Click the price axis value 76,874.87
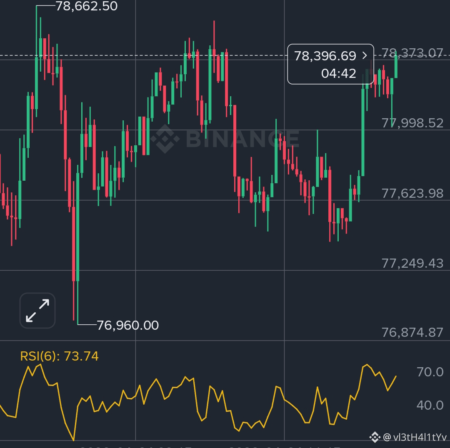This screenshot has width=450, height=448. [412, 332]
